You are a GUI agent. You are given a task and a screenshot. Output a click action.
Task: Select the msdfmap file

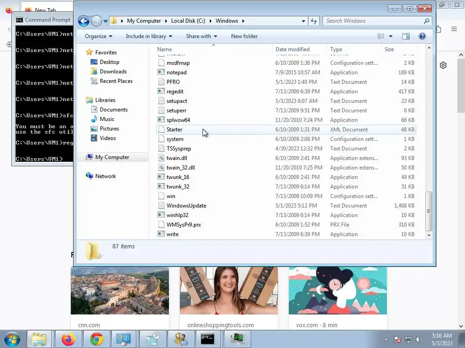pyautogui.click(x=286, y=63)
